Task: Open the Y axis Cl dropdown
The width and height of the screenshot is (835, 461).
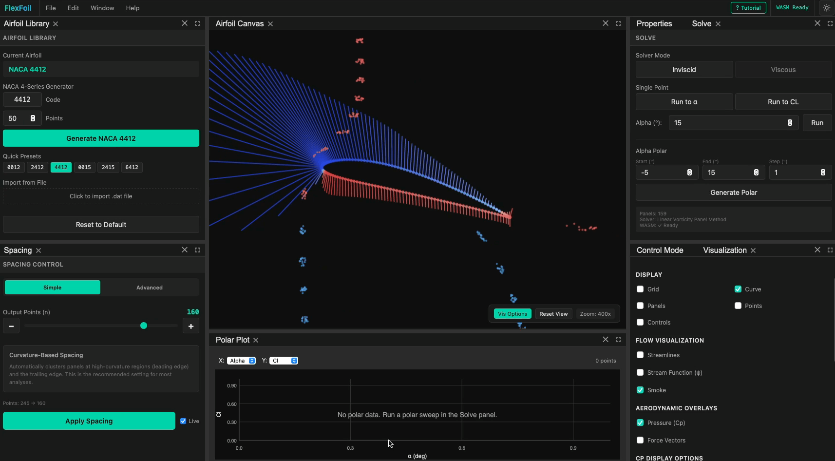Action: pos(284,361)
